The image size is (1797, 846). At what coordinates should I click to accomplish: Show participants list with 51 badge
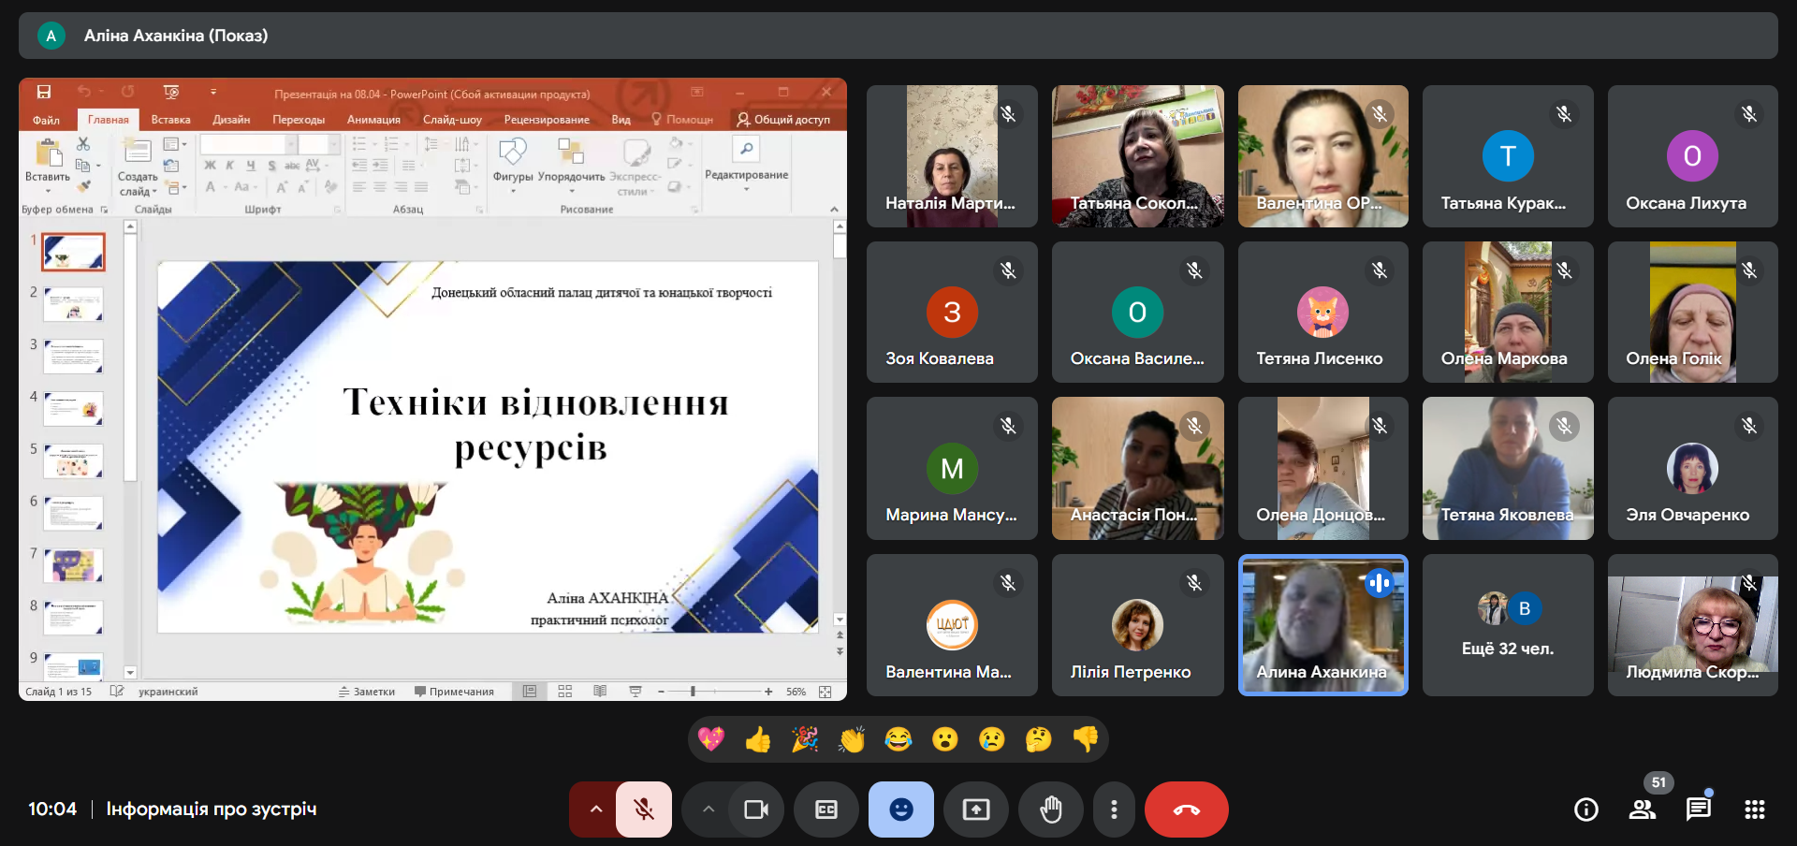[1643, 810]
